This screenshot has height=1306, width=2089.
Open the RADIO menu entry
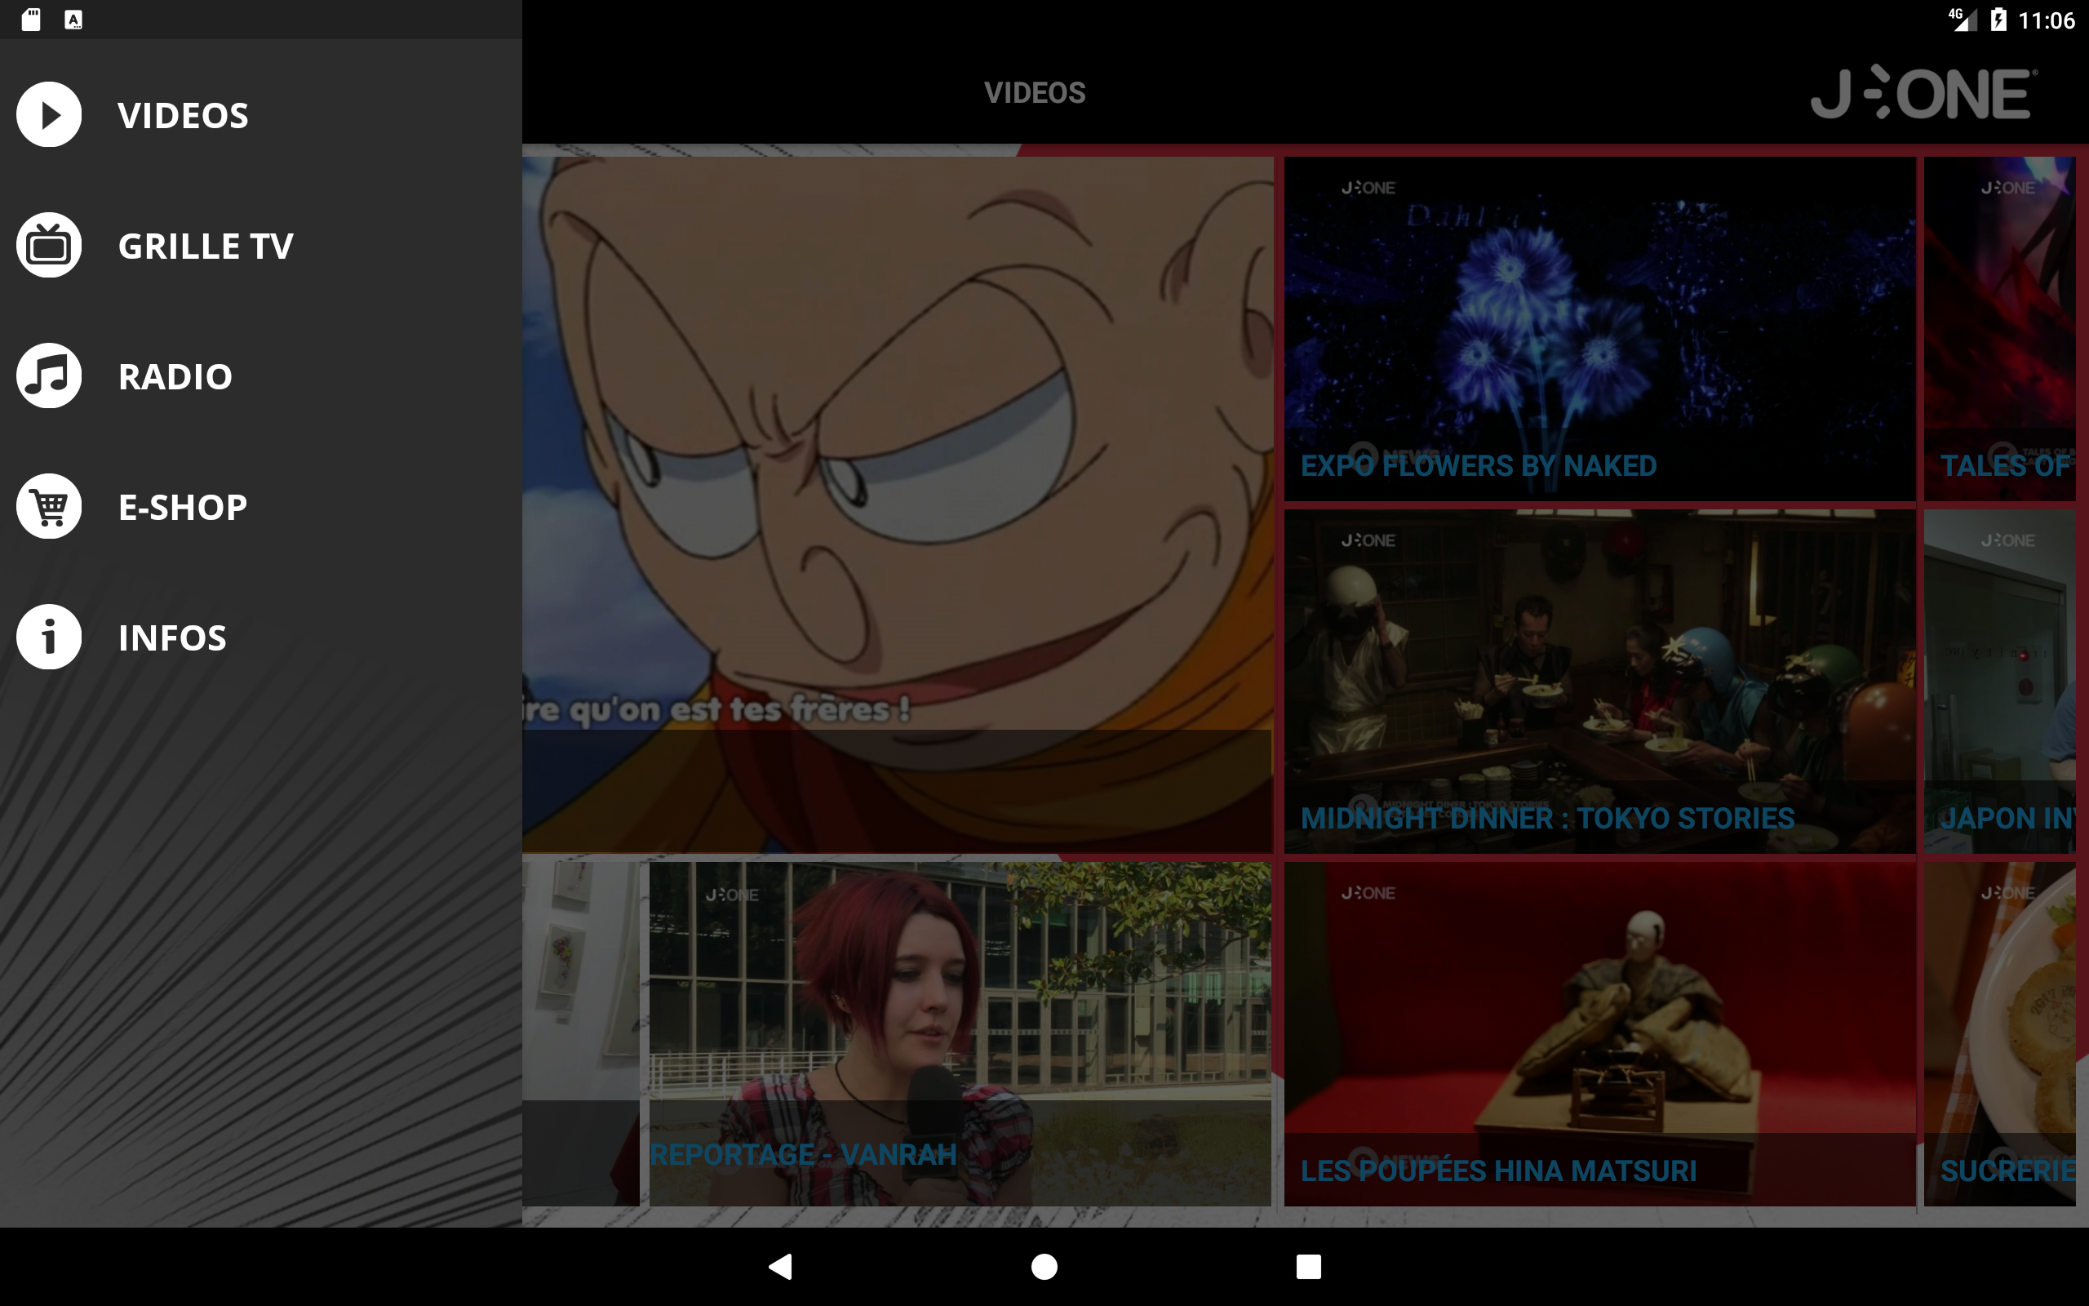pyautogui.click(x=260, y=375)
